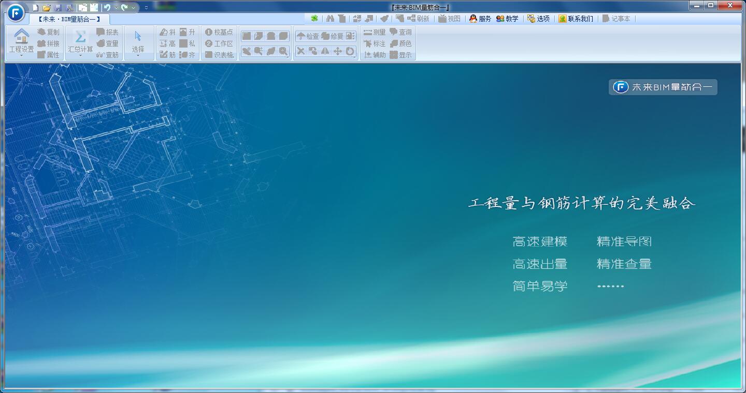The image size is (746, 393).
Task: Open 工程设置 project settings
Action: click(x=21, y=43)
